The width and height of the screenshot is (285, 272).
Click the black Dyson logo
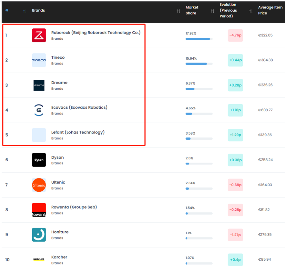(x=39, y=160)
